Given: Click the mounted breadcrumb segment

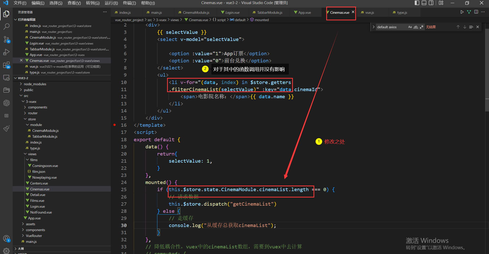Looking at the screenshot, I should point(262,20).
